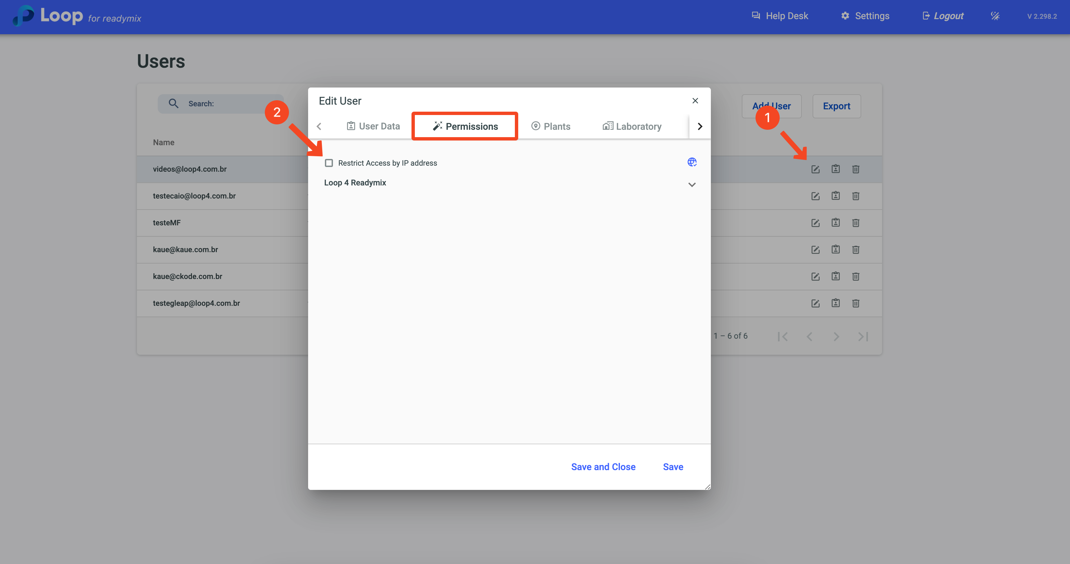Click trash icon for testegleap@loop4.com.br
The height and width of the screenshot is (564, 1070).
click(x=856, y=303)
